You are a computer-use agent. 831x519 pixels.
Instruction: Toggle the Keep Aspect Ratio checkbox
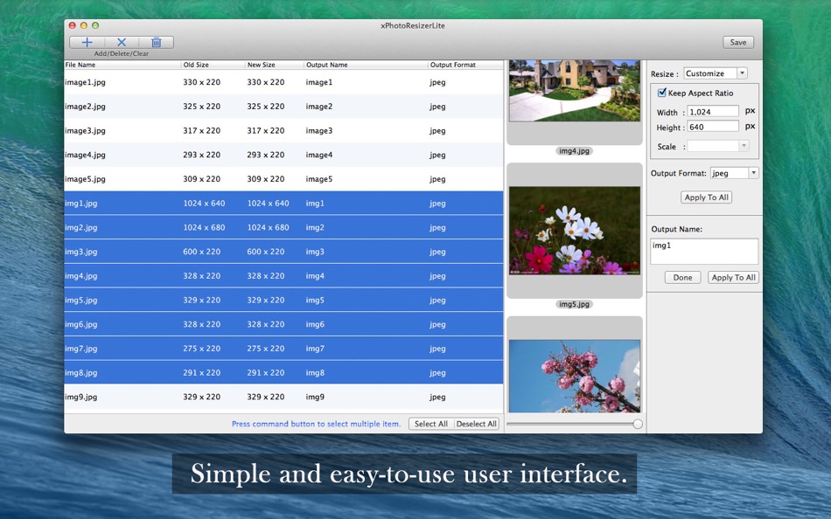click(662, 93)
